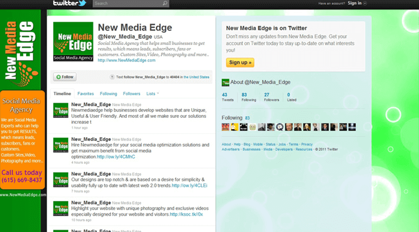Click avatar of tweet posted 10 hours ago
The image size is (419, 232).
(60, 208)
